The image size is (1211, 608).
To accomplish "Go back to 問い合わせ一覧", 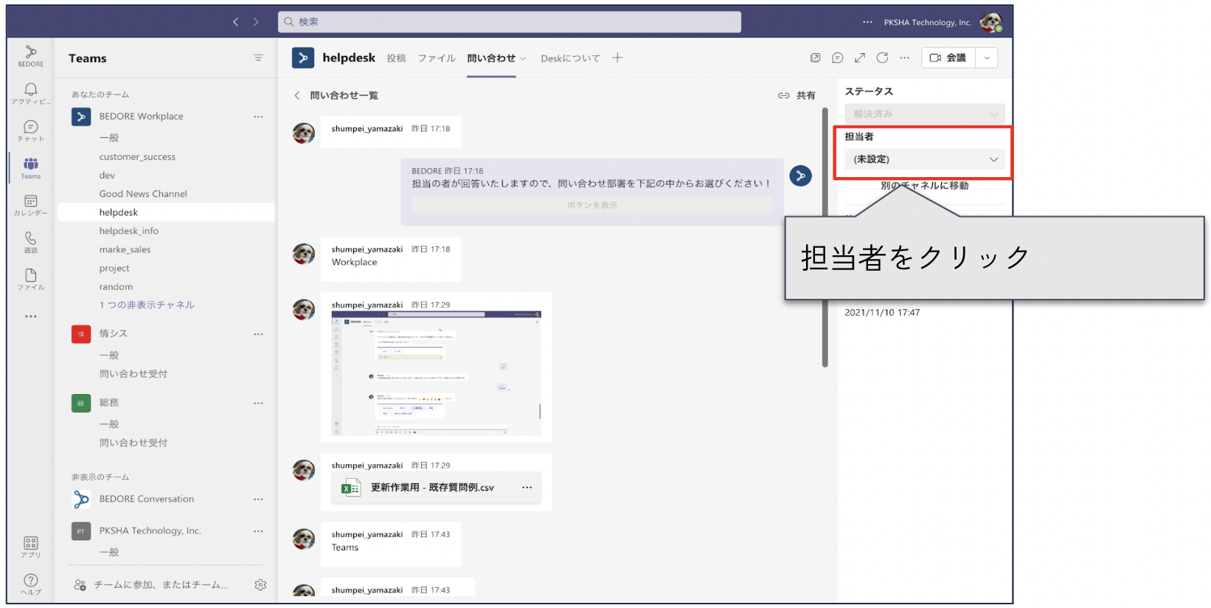I will 336,95.
